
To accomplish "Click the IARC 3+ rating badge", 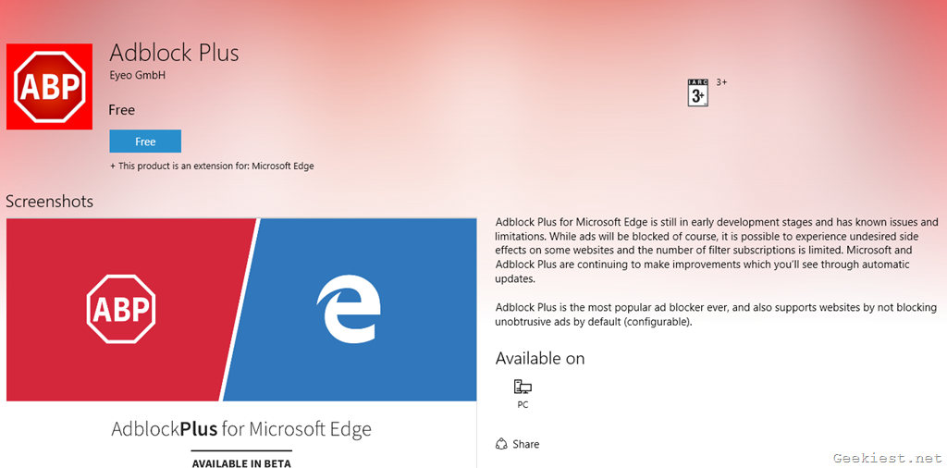I will [697, 92].
